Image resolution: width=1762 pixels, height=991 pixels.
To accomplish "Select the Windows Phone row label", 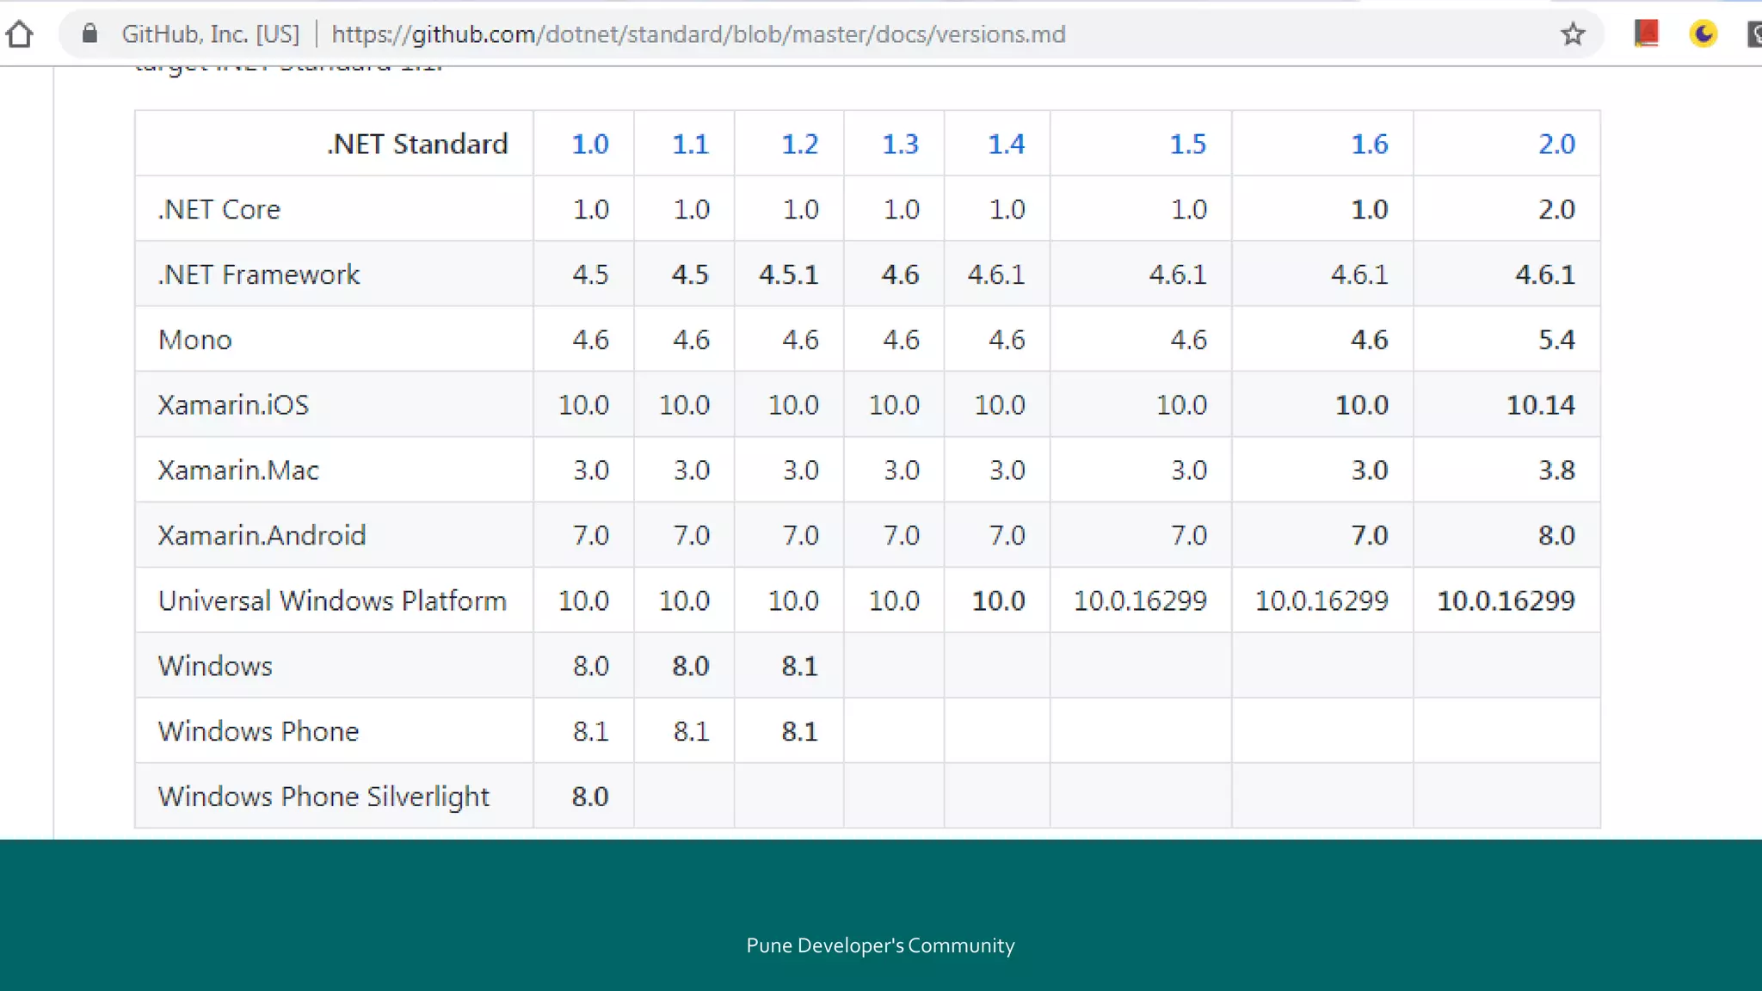I will 259,731.
